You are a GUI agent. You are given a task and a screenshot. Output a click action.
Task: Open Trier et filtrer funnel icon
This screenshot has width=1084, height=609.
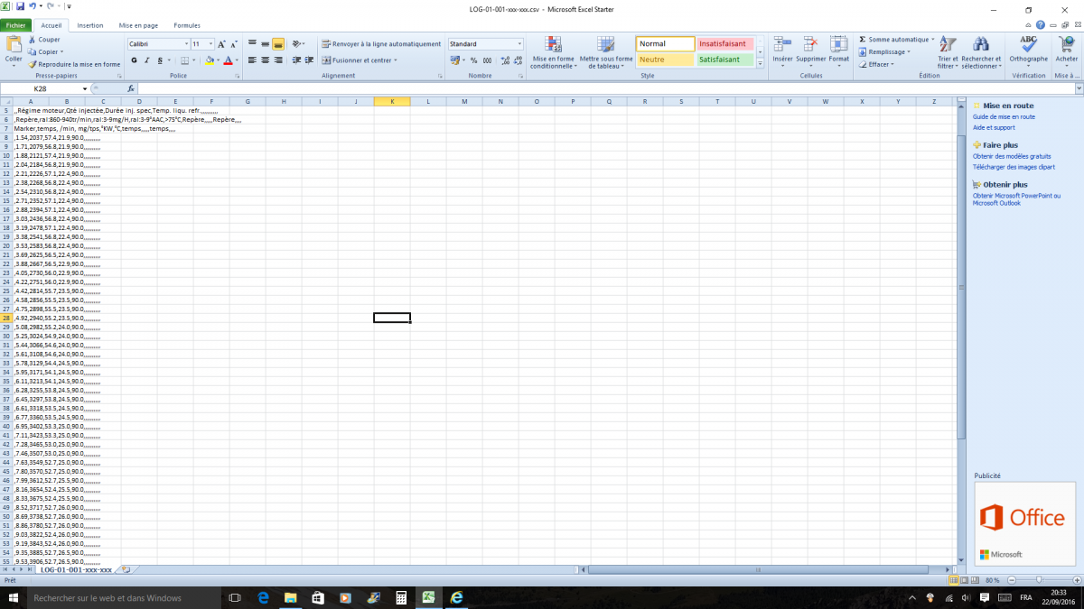948,44
